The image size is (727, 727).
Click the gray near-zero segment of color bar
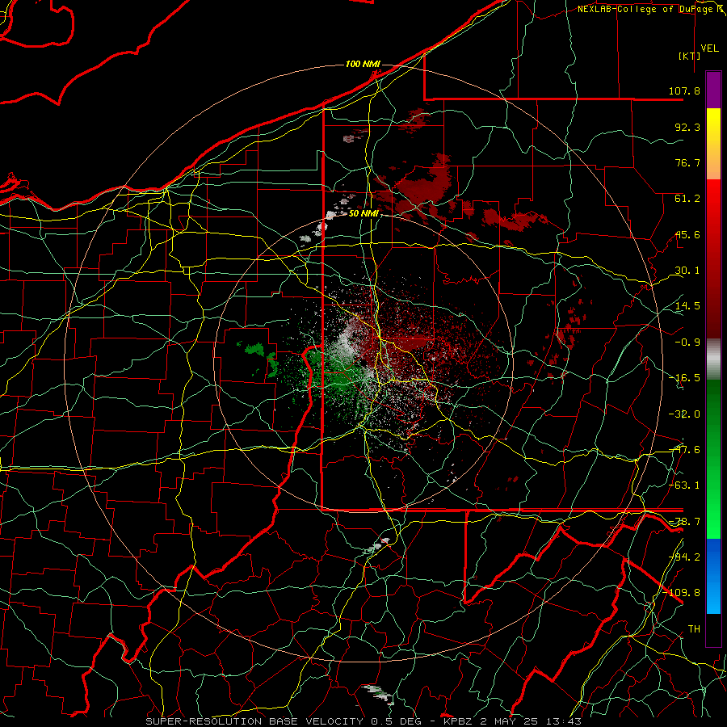click(713, 359)
